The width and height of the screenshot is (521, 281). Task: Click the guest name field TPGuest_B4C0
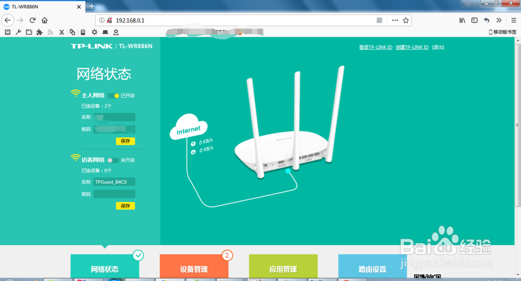[x=114, y=182]
